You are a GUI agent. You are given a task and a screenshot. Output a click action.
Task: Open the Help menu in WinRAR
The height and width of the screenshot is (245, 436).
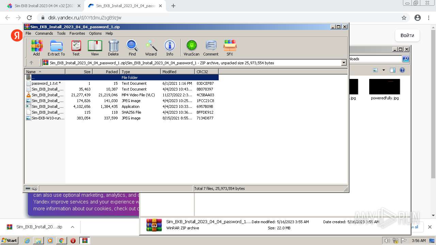[109, 33]
